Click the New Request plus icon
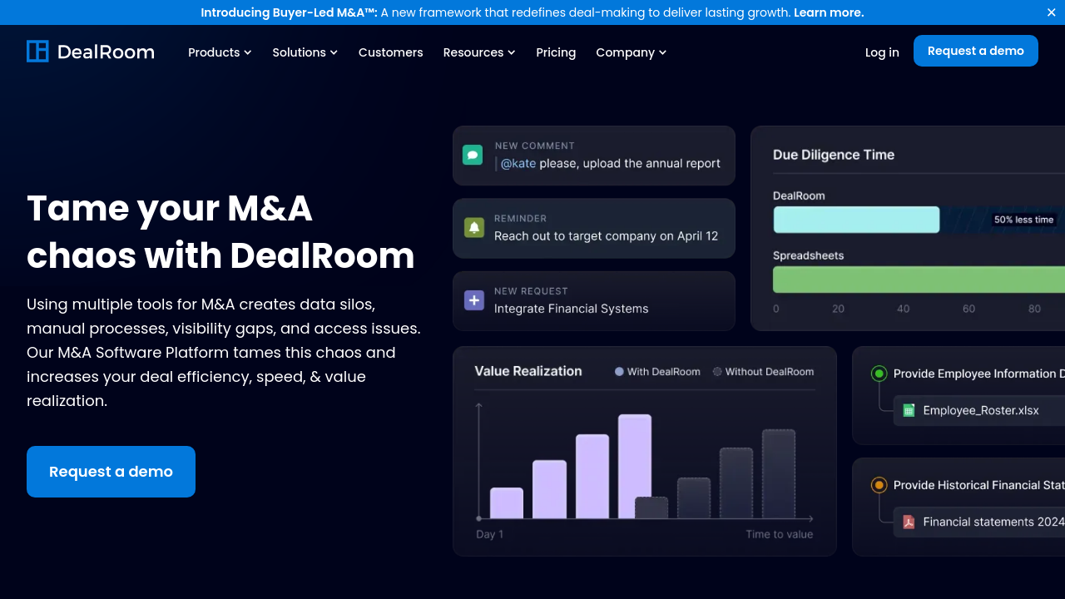Viewport: 1065px width, 599px height. [473, 300]
